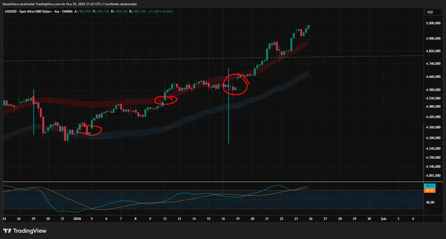The height and width of the screenshot is (239, 446).
Task: Click the 40,00 oscillator scale label
Action: [x=430, y=203]
